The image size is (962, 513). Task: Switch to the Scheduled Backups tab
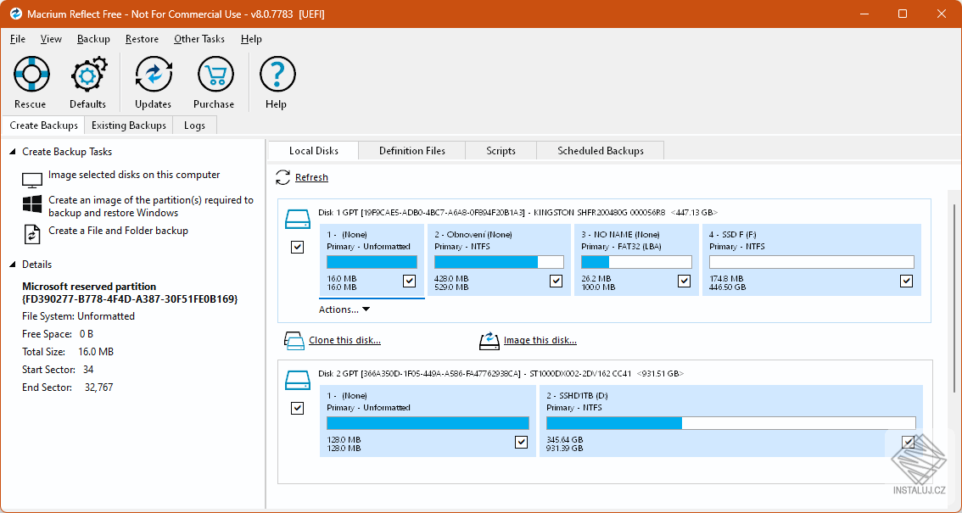coord(600,151)
